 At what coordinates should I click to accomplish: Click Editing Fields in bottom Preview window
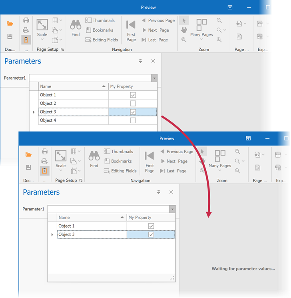[120, 171]
